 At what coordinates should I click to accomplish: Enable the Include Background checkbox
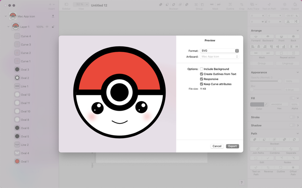(201, 69)
